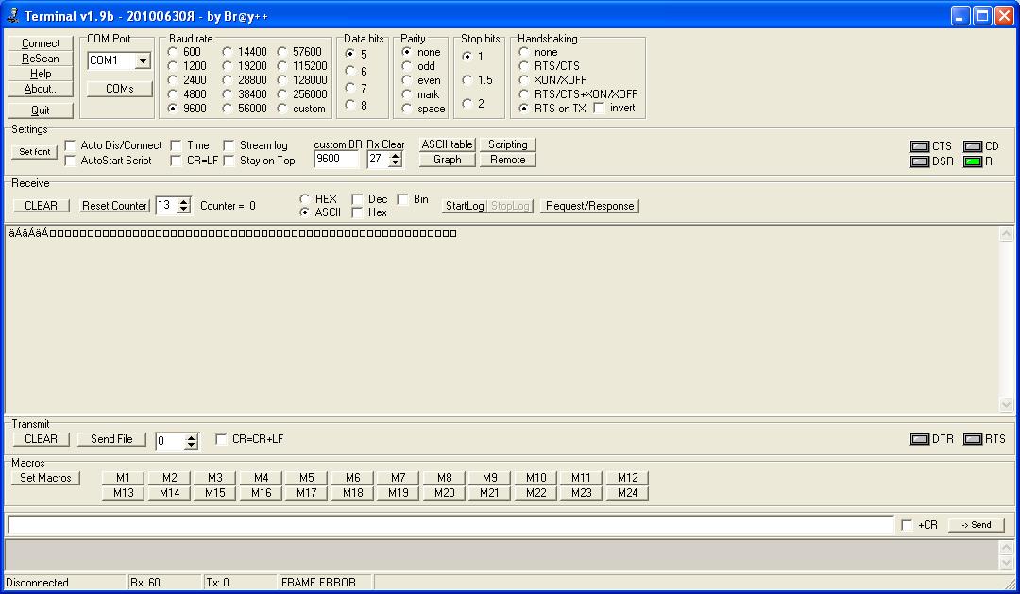Click the green RI status indicator
The height and width of the screenshot is (594, 1020).
point(972,161)
